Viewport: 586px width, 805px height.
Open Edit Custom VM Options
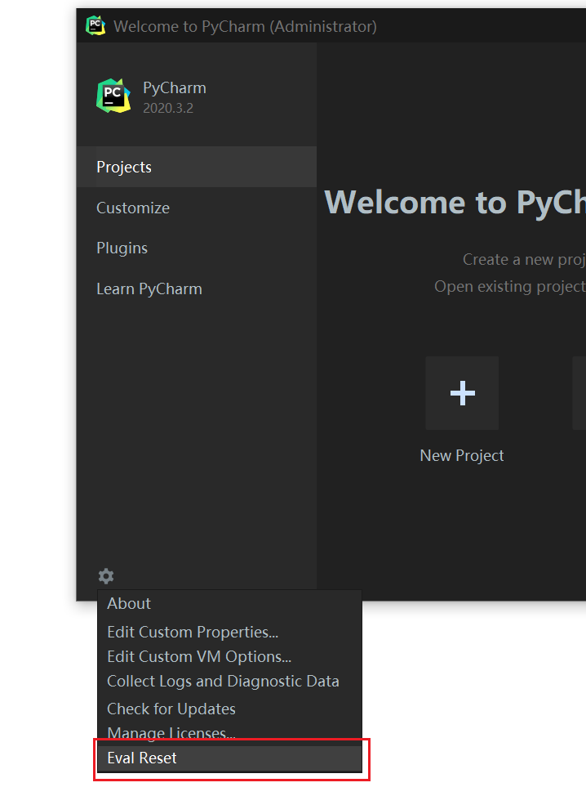(x=229, y=656)
